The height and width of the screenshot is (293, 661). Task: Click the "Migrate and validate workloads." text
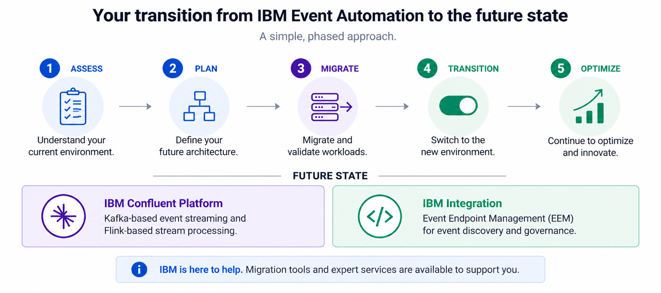[327, 146]
